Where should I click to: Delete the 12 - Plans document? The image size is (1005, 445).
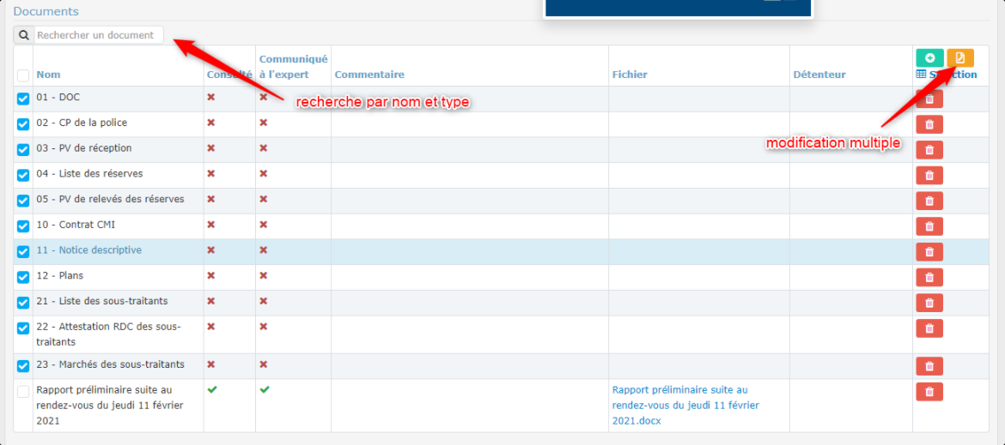929,277
